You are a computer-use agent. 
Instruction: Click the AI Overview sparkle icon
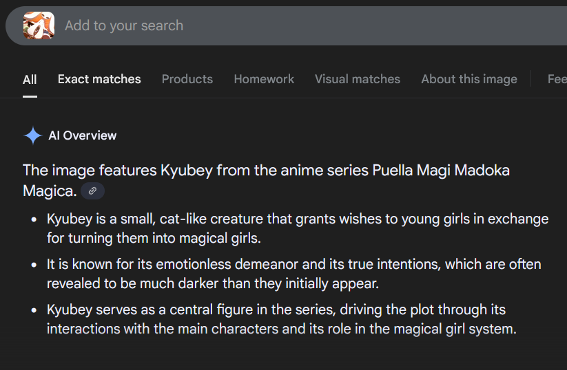[x=33, y=135]
